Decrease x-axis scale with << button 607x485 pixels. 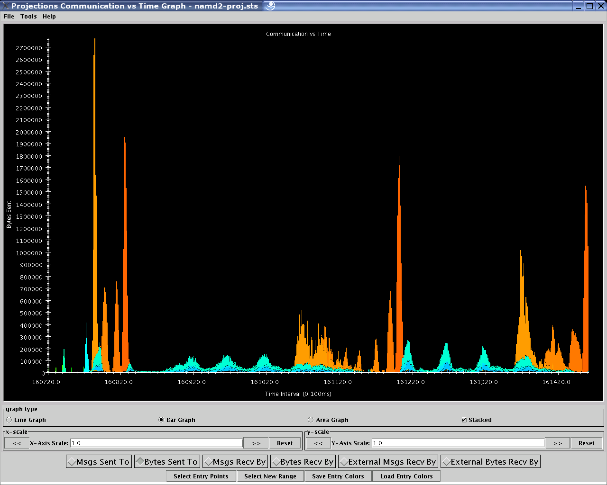click(x=17, y=443)
